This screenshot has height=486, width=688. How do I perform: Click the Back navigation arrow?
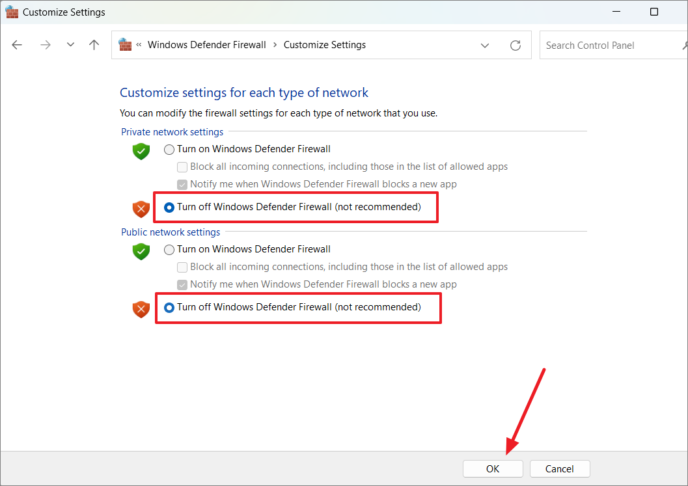pos(17,45)
